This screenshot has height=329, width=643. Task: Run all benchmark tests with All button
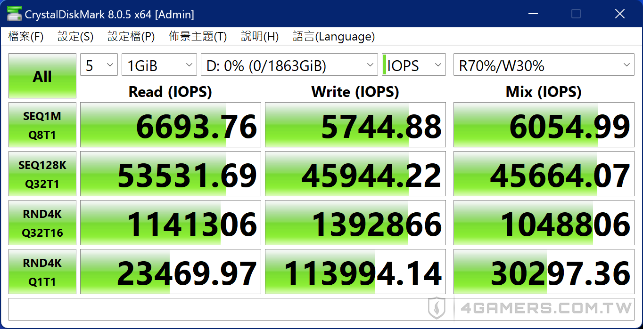coord(42,75)
